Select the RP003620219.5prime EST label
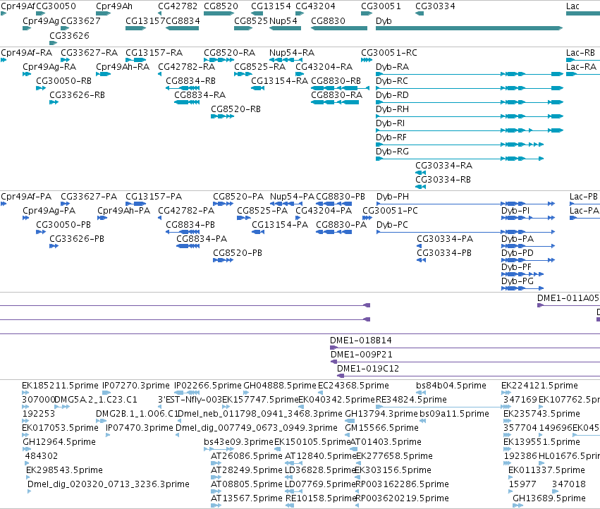Screen dimensions: 600x509 tap(402, 498)
